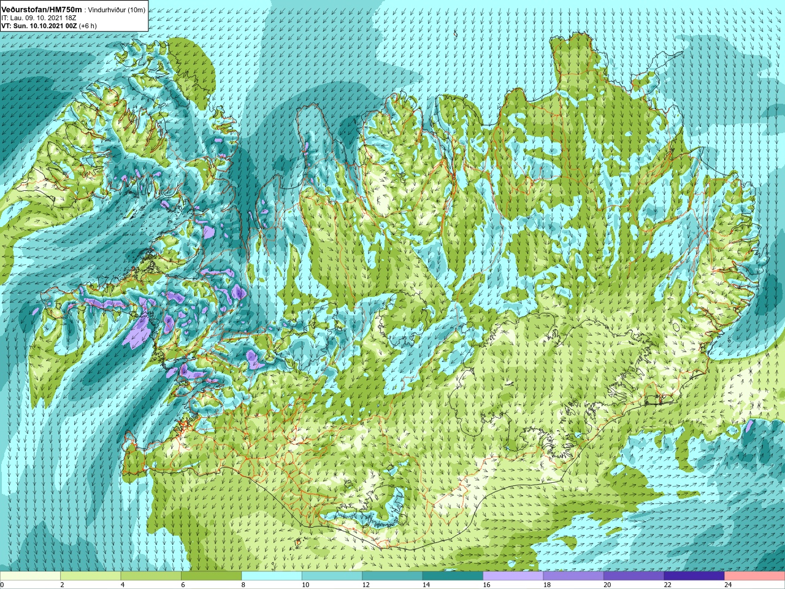The image size is (785, 589).
Task: Click the 'Veðurstofan/HM750m' title text
Action: [x=42, y=9]
